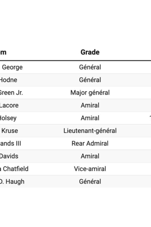Click the Major général grade cell
Screen dimensions: 151x227
point(90,93)
